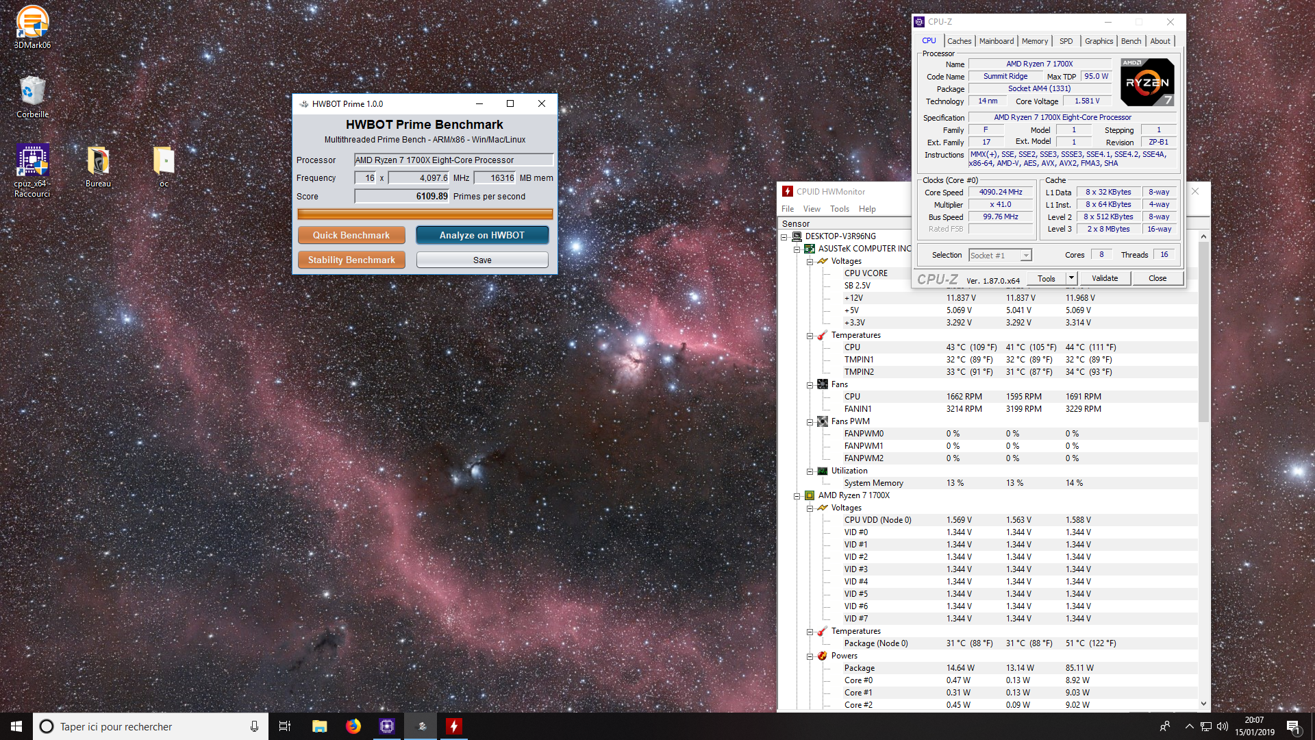Collapse the ASUSTeK COMPUTER INC node
This screenshot has height=740, width=1315.
pos(797,249)
